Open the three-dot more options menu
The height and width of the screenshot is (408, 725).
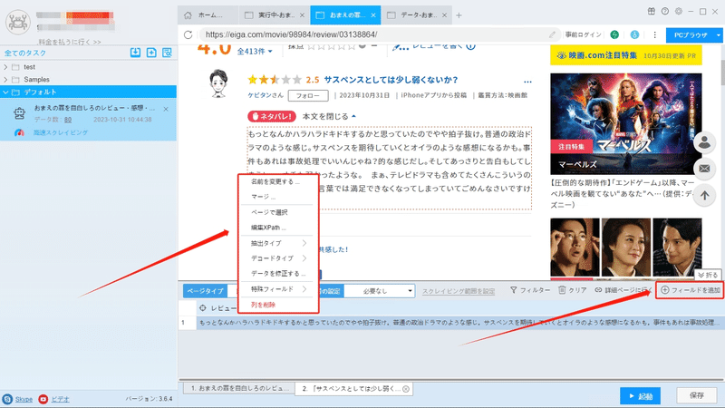point(654,34)
